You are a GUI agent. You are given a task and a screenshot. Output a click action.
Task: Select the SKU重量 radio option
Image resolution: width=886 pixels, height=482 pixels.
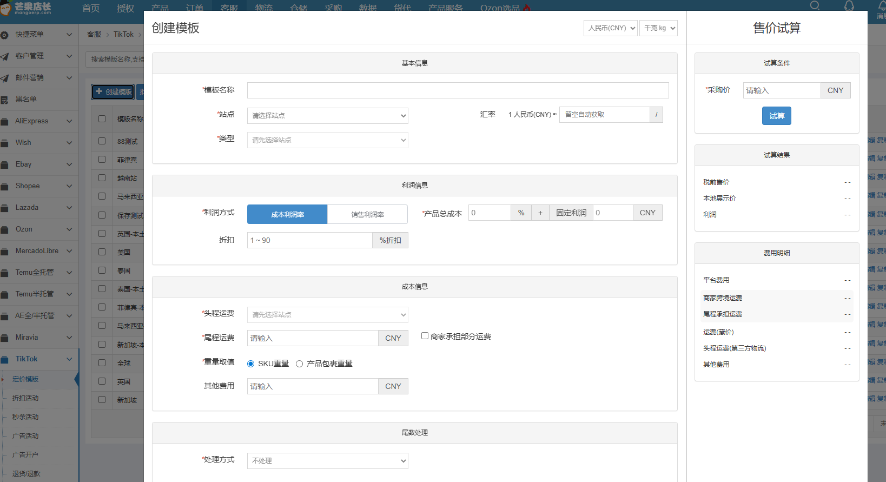click(x=250, y=364)
